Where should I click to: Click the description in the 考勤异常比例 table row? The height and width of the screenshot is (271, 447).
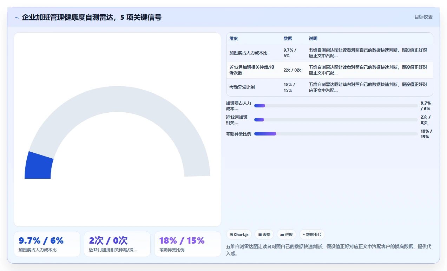click(x=368, y=87)
